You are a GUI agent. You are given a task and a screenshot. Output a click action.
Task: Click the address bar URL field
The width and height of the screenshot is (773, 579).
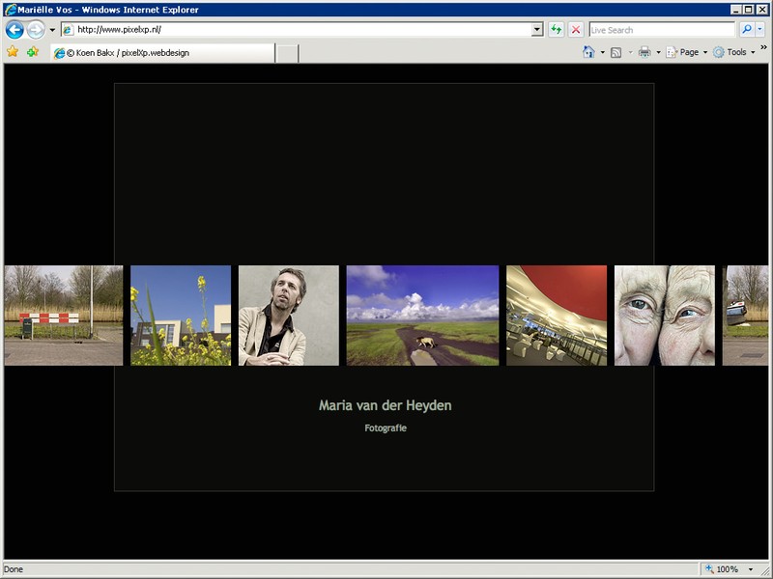click(x=300, y=30)
